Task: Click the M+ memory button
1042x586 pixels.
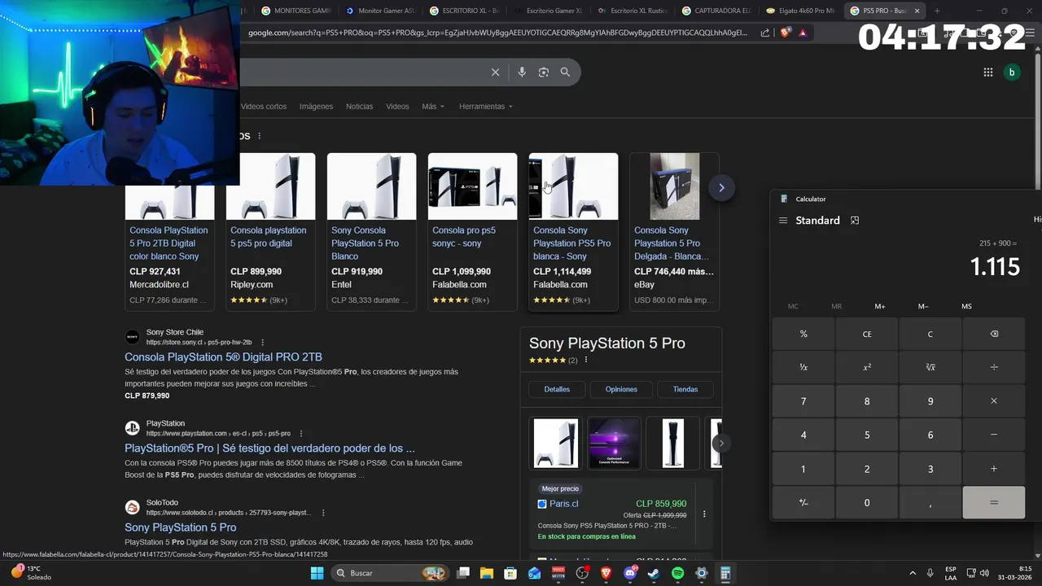Action: pos(880,306)
